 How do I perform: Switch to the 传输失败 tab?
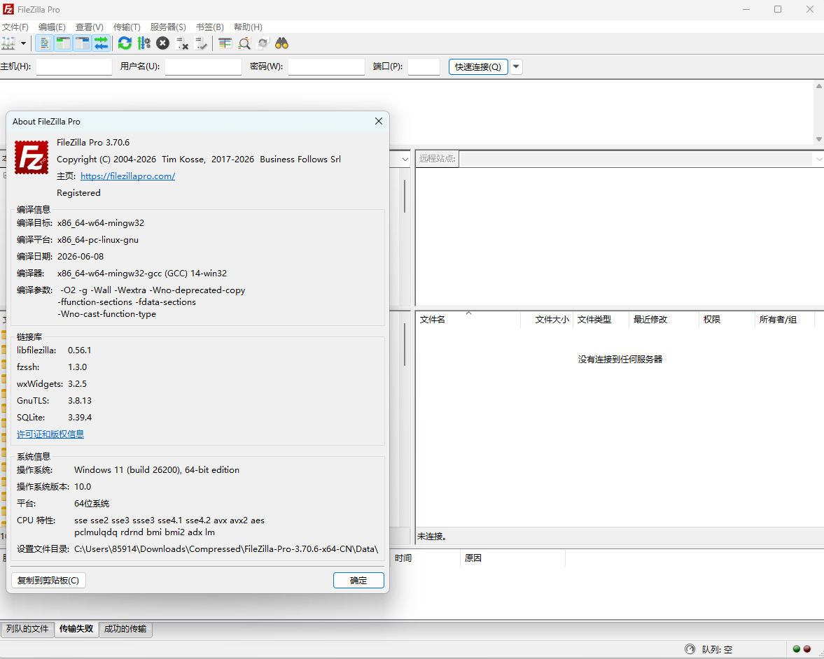click(x=76, y=628)
